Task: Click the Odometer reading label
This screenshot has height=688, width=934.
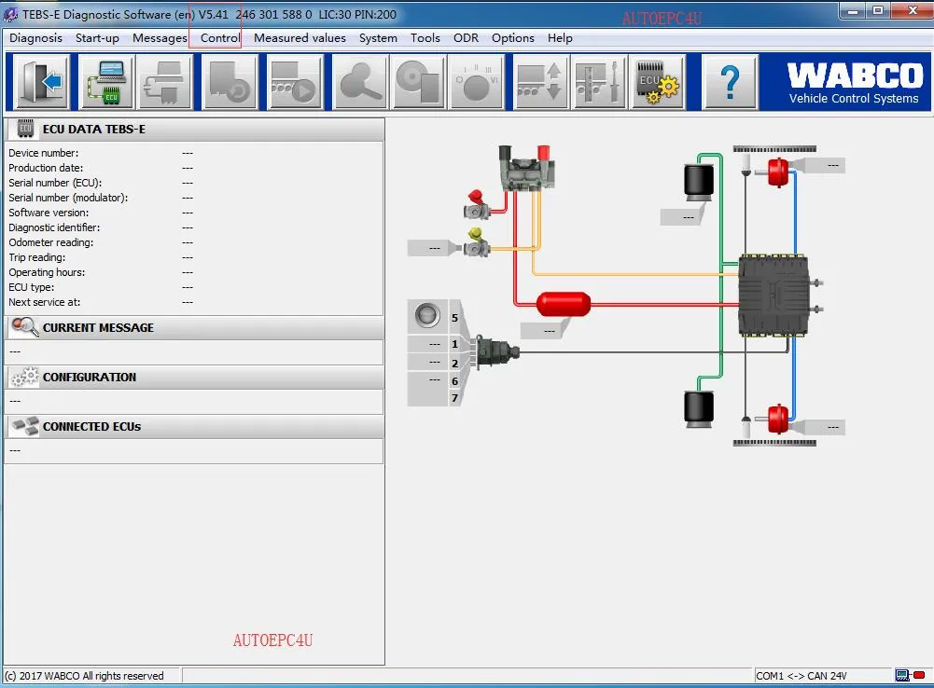Action: click(x=50, y=242)
